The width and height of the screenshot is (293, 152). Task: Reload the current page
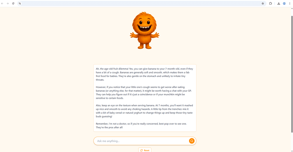pyautogui.click(x=13, y=3)
